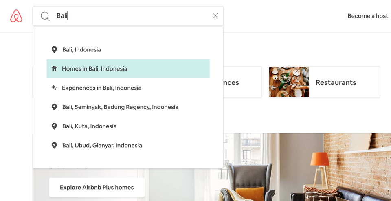Pick Bali, Seminyak, Badung Regency suggestion
This screenshot has width=391, height=201.
pos(128,107)
